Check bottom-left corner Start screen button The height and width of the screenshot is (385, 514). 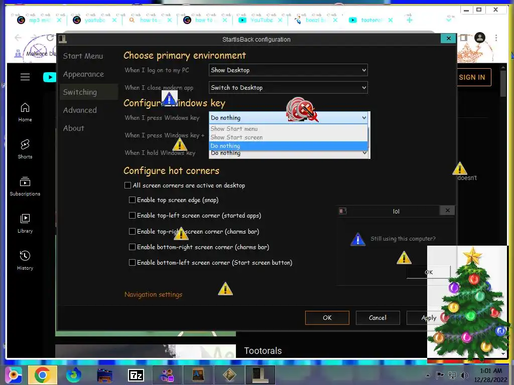(132, 263)
